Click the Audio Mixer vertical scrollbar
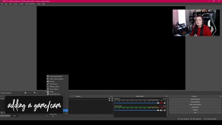 click(x=167, y=107)
